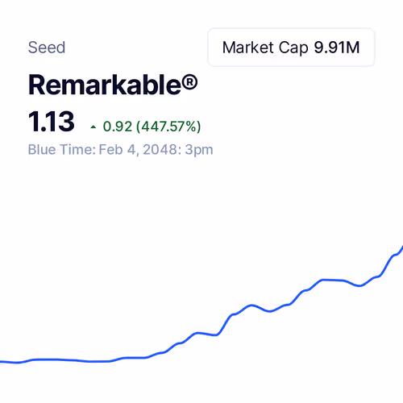Click the 3pm time text
The height and width of the screenshot is (403, 403).
pos(199,150)
